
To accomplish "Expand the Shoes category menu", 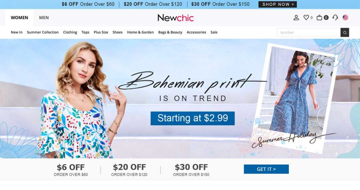I will (x=117, y=32).
